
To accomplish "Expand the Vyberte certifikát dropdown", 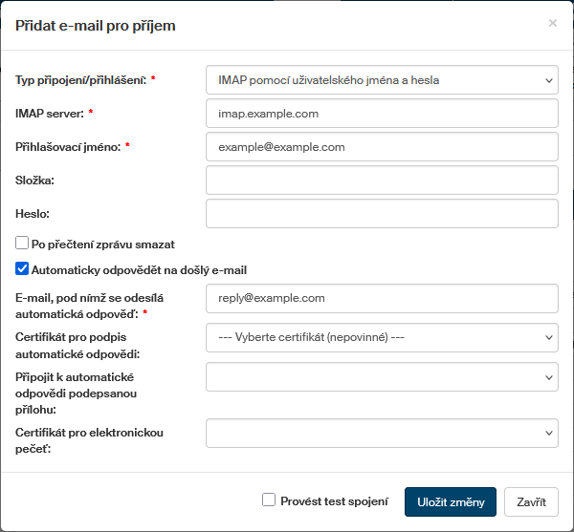I will 382,337.
